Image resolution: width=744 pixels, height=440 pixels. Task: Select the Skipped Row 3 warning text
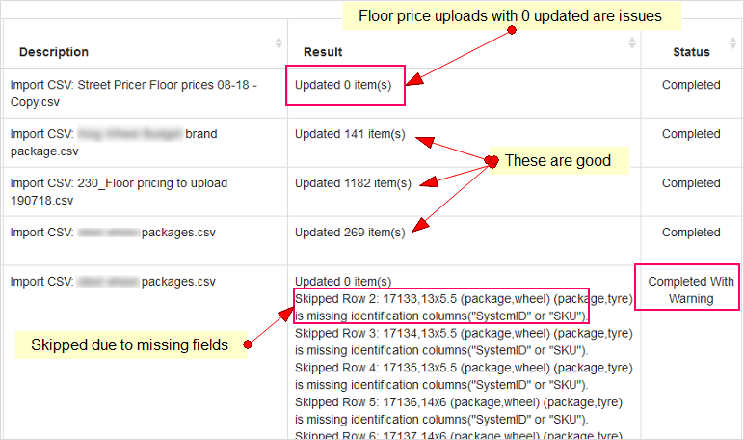463,341
